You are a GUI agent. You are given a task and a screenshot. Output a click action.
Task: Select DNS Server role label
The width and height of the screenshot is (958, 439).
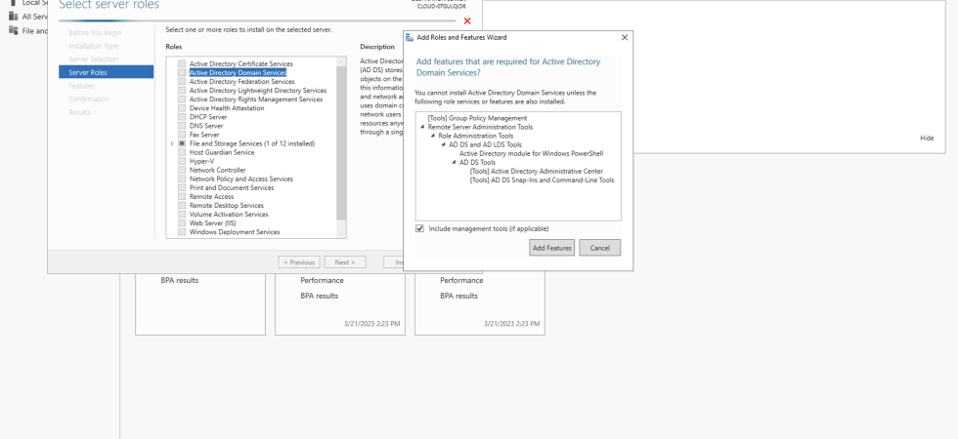206,126
